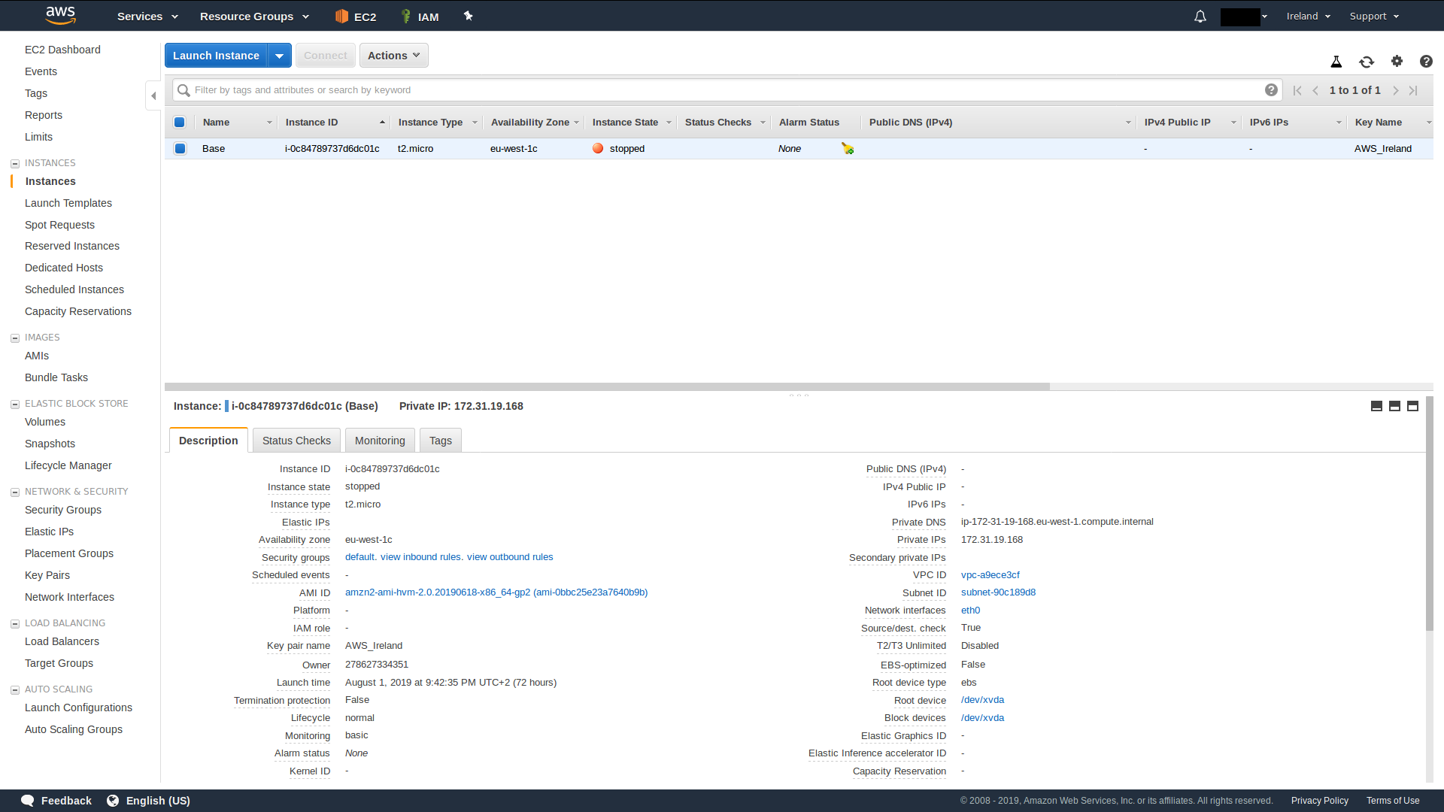Screen dimensions: 1444x812
Task: Switch to the Monitoring tab
Action: coord(380,441)
